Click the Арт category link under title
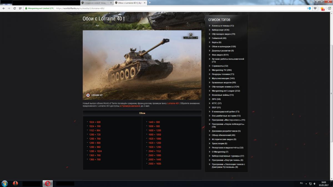This screenshot has height=187, width=333. coord(97,25)
